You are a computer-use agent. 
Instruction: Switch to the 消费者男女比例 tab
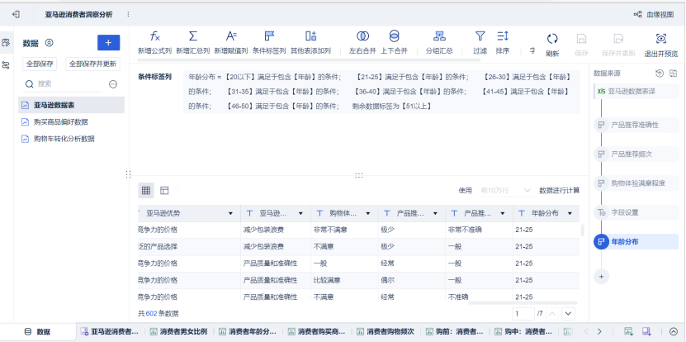tap(179, 331)
